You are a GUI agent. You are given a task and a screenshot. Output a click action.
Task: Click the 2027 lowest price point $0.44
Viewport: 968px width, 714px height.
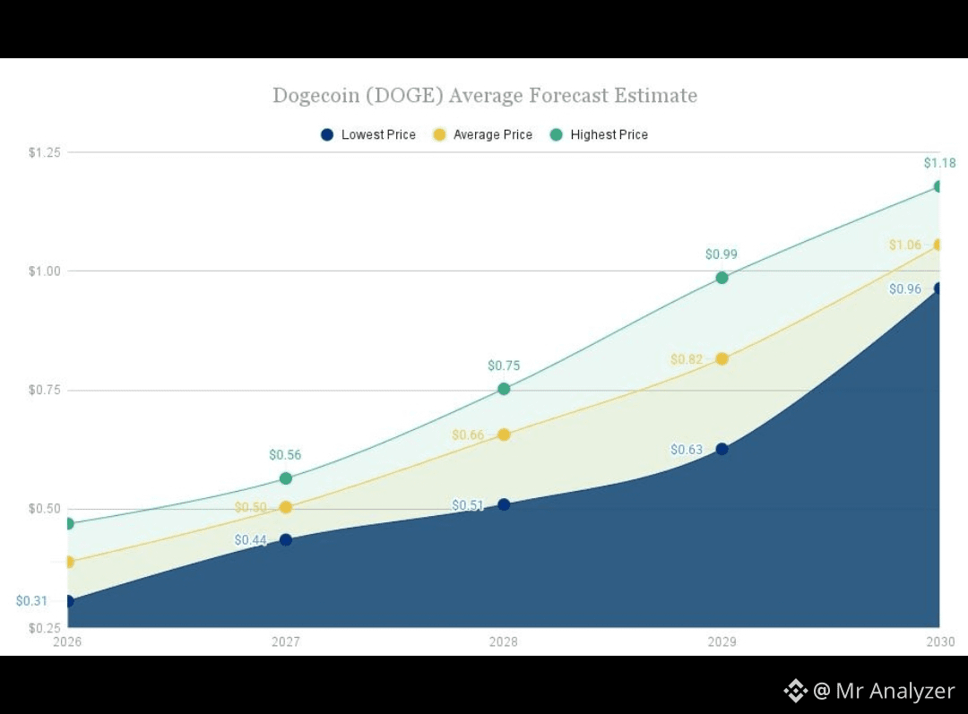286,539
